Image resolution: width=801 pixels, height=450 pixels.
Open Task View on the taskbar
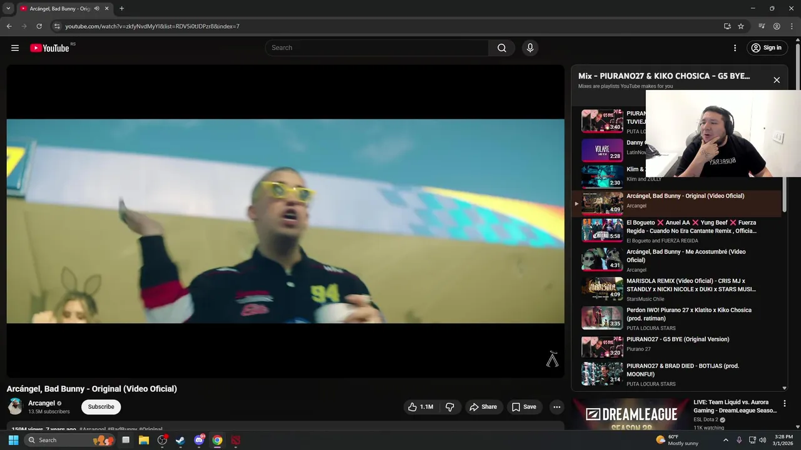tap(126, 440)
